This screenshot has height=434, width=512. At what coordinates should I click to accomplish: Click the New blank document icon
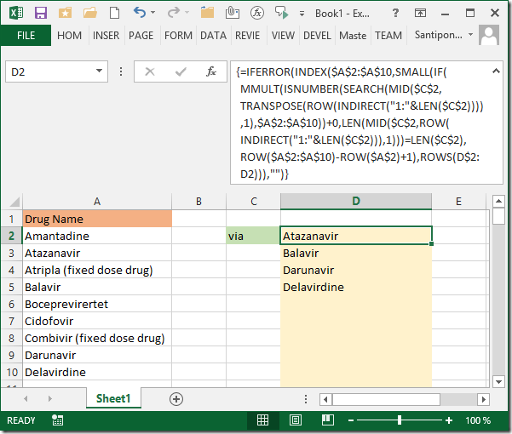pos(114,13)
